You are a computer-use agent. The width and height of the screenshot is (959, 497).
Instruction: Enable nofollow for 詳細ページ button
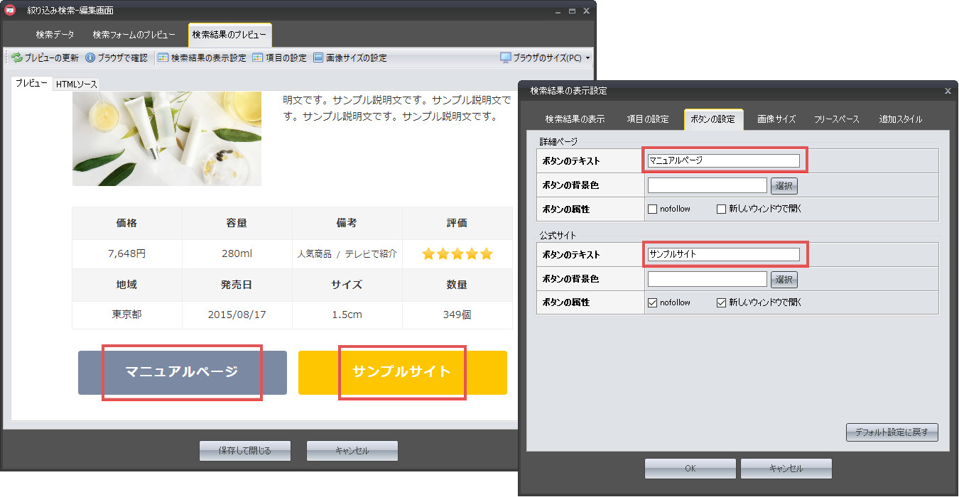(652, 209)
